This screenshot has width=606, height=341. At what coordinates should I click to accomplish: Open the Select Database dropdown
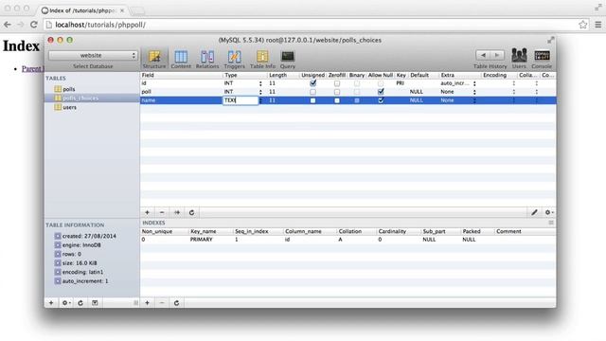coord(93,55)
